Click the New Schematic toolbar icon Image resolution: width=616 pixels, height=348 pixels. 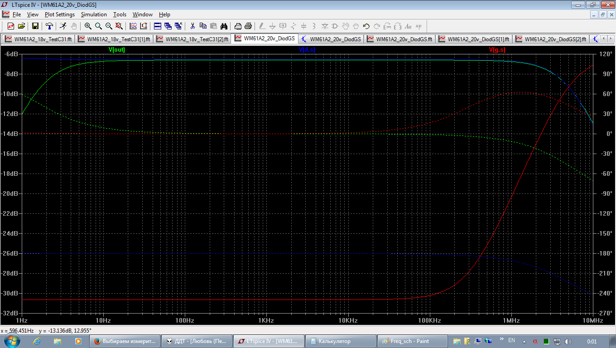11,26
